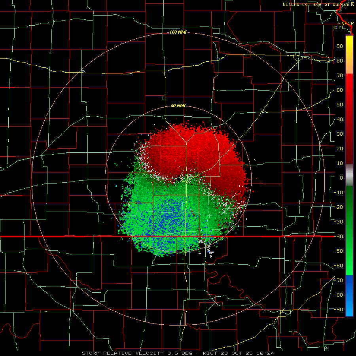Click the 60 value on color scale
The height and width of the screenshot is (356, 356).
coord(340,90)
